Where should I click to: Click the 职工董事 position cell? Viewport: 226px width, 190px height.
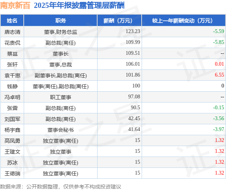point(61,97)
